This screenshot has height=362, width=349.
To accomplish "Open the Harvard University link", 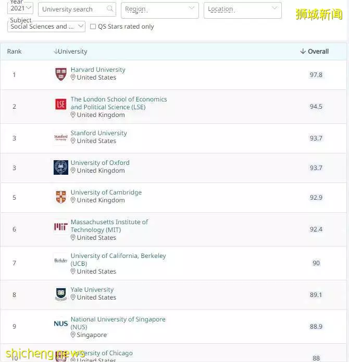I will (98, 70).
